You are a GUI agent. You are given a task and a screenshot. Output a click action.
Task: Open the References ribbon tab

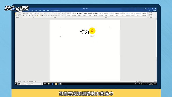(36, 11)
